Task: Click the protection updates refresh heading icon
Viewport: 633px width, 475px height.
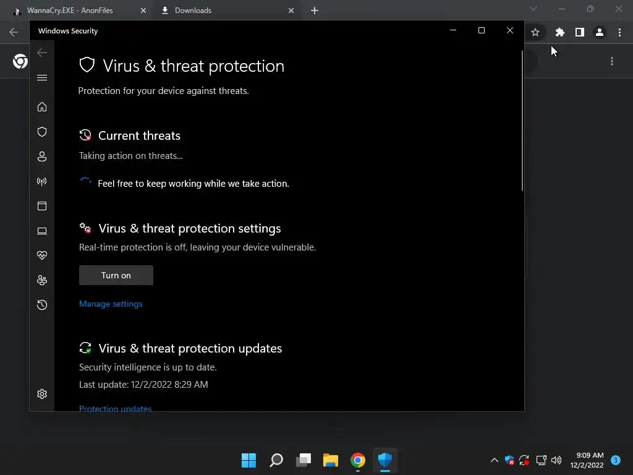Action: [85, 348]
